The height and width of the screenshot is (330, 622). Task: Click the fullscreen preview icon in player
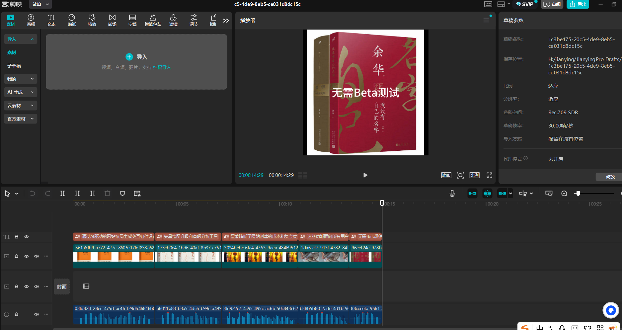tap(489, 175)
